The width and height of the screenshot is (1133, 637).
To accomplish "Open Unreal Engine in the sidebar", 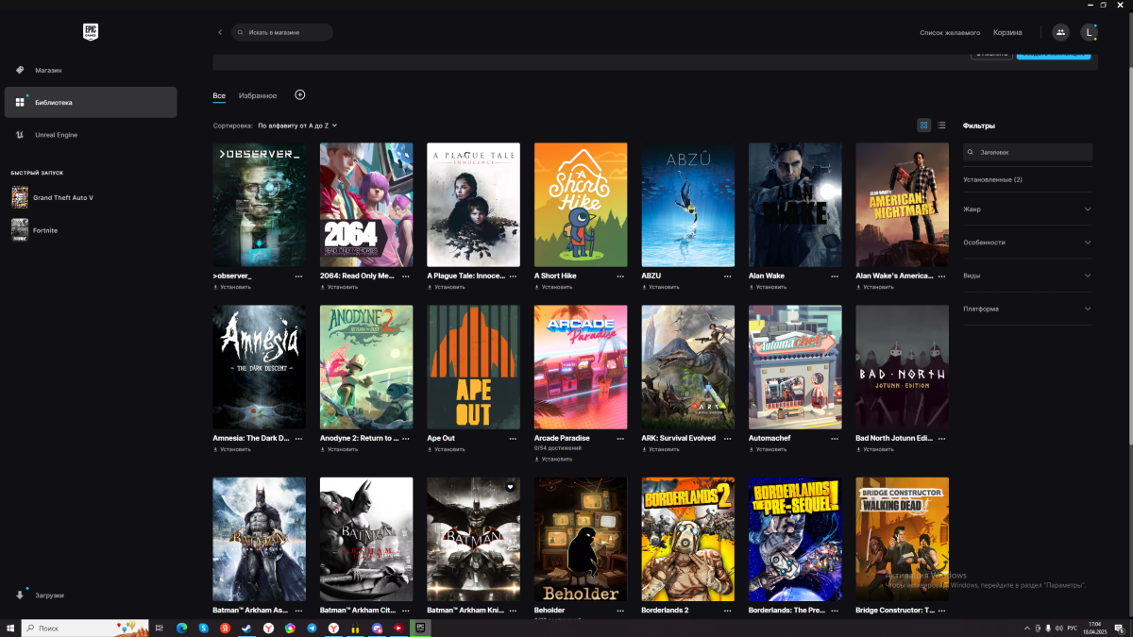I will click(x=91, y=135).
